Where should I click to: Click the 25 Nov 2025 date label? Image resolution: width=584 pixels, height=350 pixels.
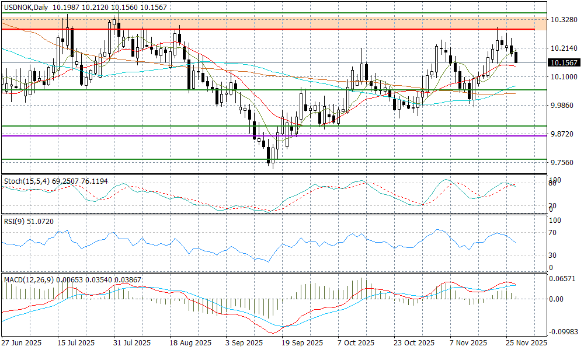tap(527, 343)
